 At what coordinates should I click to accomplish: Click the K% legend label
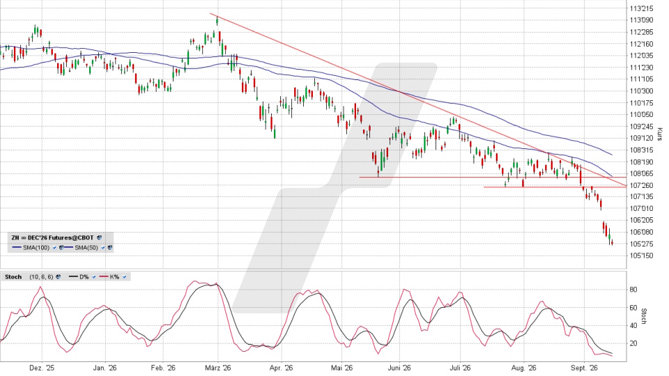pyautogui.click(x=114, y=277)
